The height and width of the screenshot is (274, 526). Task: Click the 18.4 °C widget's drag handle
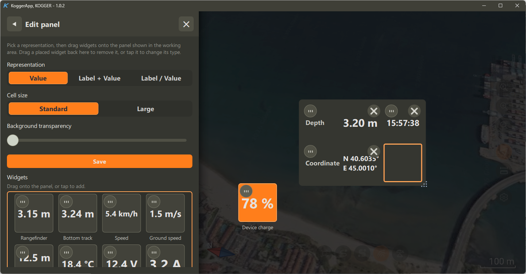tap(66, 252)
